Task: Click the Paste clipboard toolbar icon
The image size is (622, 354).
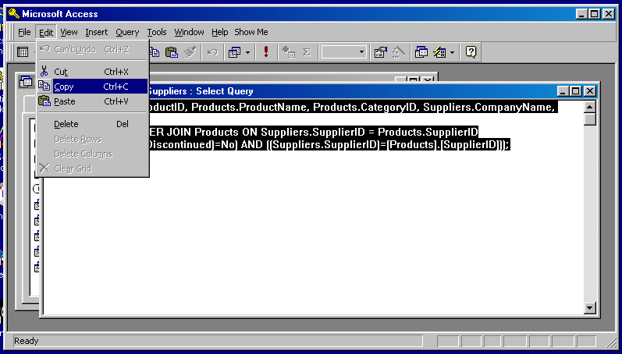Action: tap(172, 52)
